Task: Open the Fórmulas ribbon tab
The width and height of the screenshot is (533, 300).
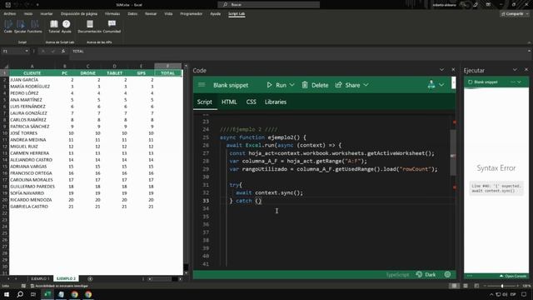Action: [112, 13]
